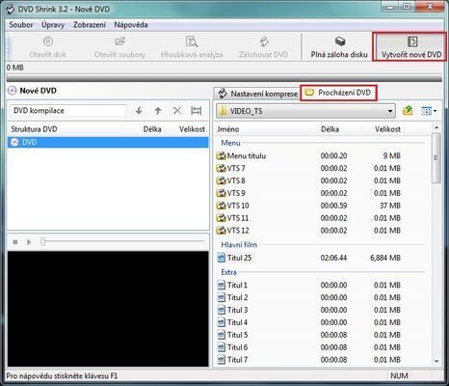This screenshot has height=386, width=449.
Task: Click the set start/end frames icon
Action: 196,111
